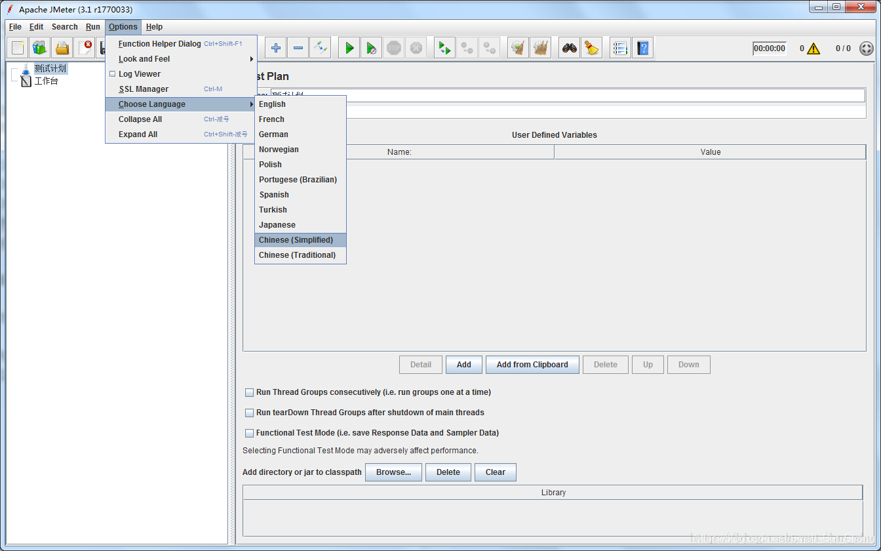
Task: Click the Toggle enable/disable toolbar icon
Action: tap(320, 48)
